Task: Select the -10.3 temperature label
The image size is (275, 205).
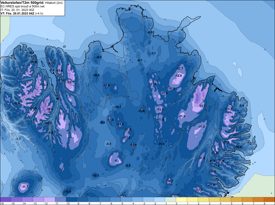Action: click(x=96, y=175)
